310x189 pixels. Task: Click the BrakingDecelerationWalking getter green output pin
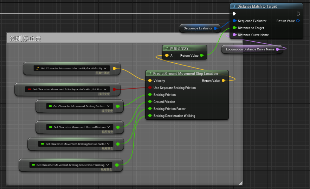pyautogui.click(x=117, y=165)
